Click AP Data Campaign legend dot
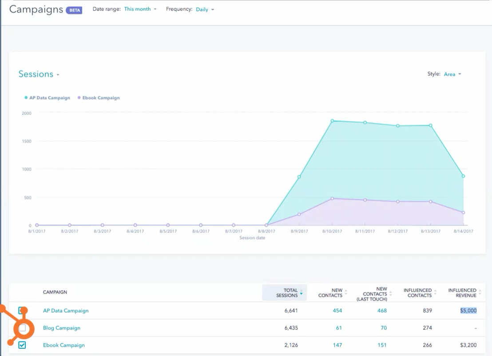 tap(26, 98)
